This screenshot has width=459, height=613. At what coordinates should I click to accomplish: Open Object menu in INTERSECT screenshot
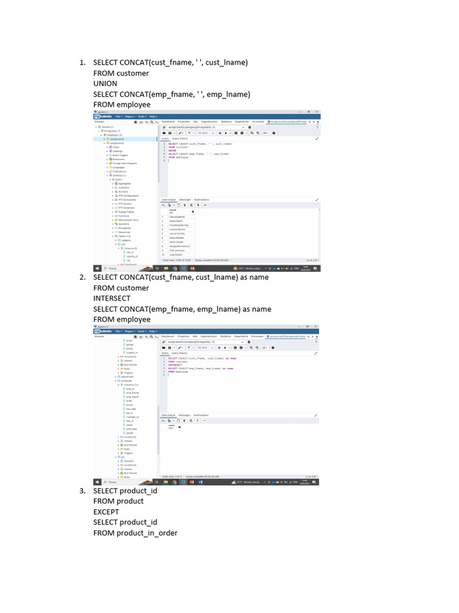point(130,331)
